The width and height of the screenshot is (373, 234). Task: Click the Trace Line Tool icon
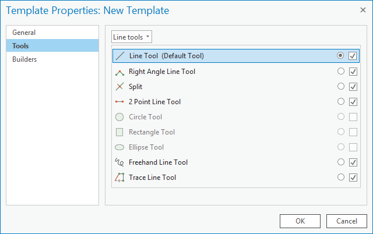[x=119, y=178]
